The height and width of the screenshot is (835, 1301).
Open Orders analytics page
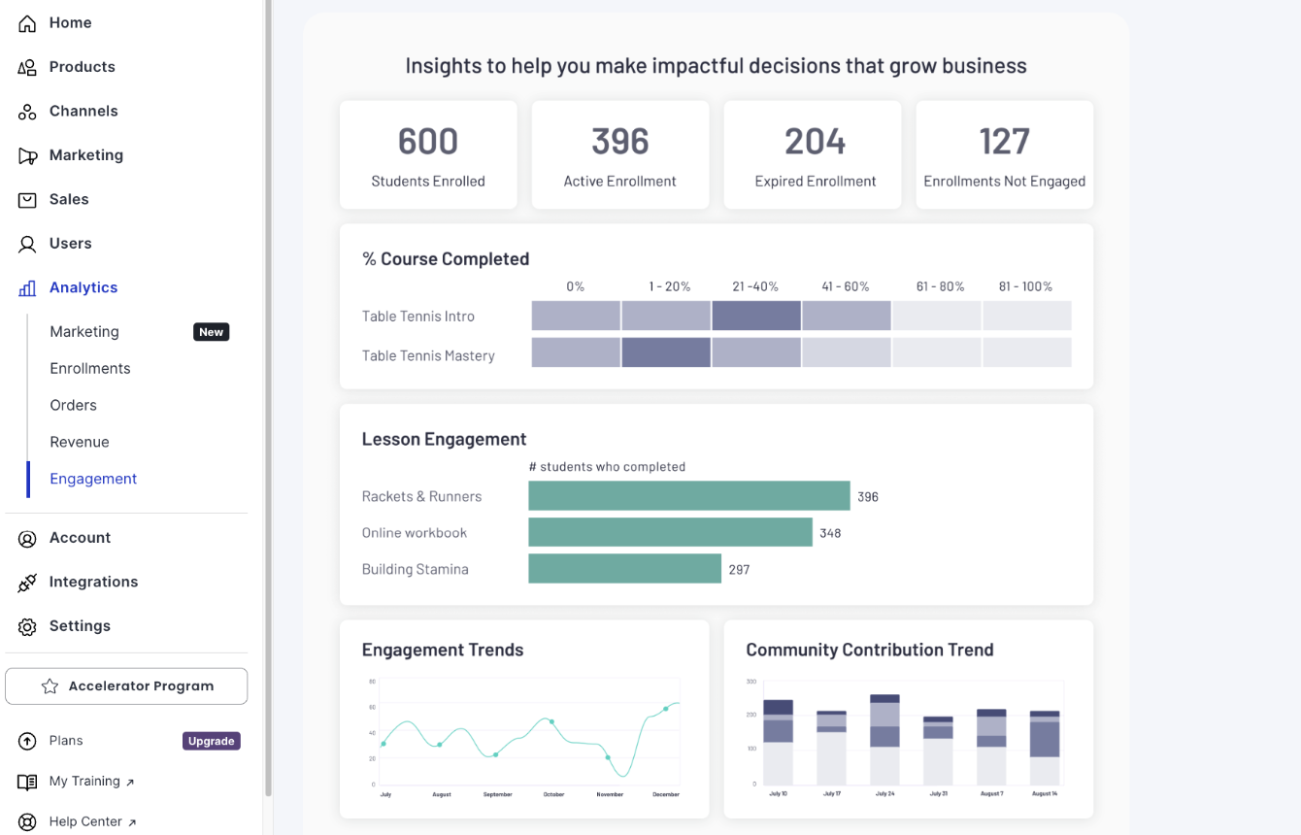[x=74, y=405]
